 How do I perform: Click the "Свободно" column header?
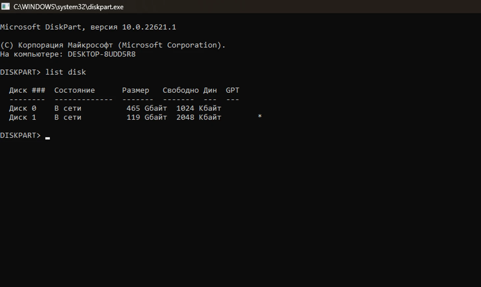pyautogui.click(x=181, y=90)
